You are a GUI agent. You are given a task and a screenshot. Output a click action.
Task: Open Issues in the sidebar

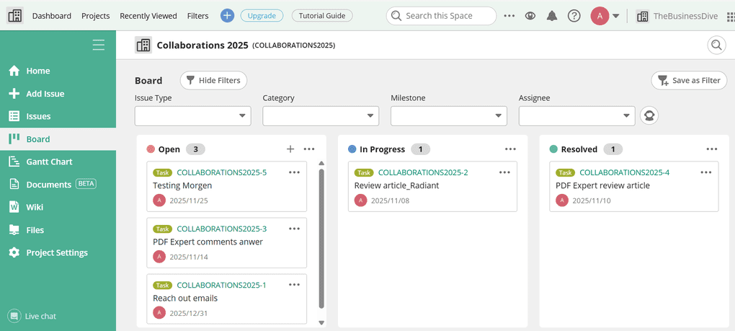(x=58, y=116)
